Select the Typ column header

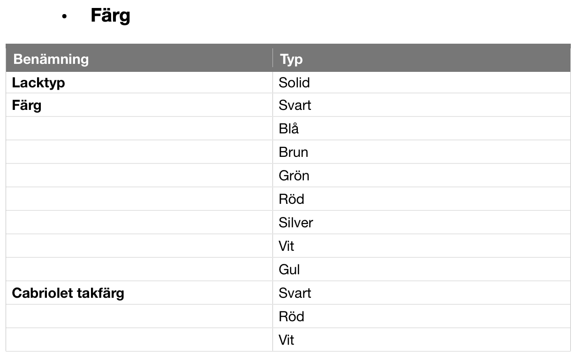[x=291, y=60]
